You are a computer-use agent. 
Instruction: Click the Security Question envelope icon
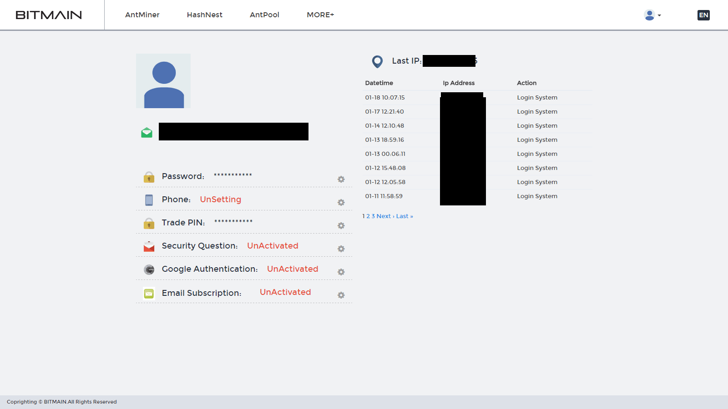[149, 246]
